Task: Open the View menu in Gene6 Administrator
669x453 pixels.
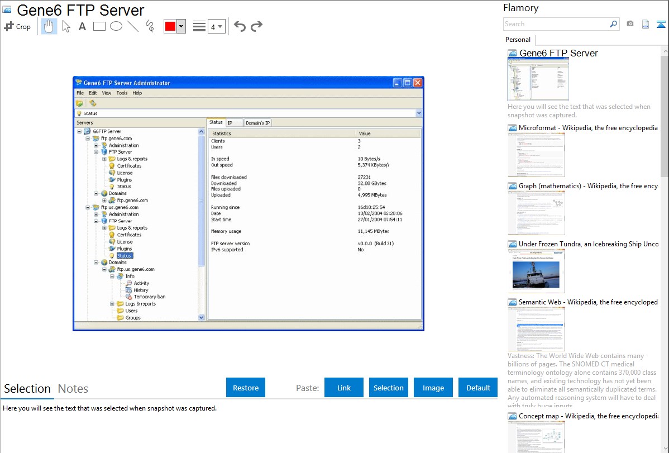Action: click(x=106, y=93)
